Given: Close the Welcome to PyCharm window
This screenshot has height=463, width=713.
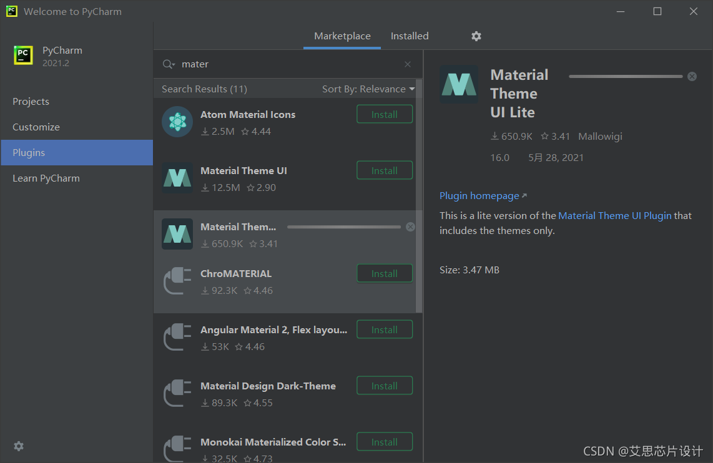Looking at the screenshot, I should coord(694,11).
